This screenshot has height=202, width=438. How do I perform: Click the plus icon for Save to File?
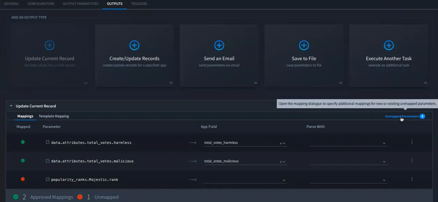click(x=304, y=45)
